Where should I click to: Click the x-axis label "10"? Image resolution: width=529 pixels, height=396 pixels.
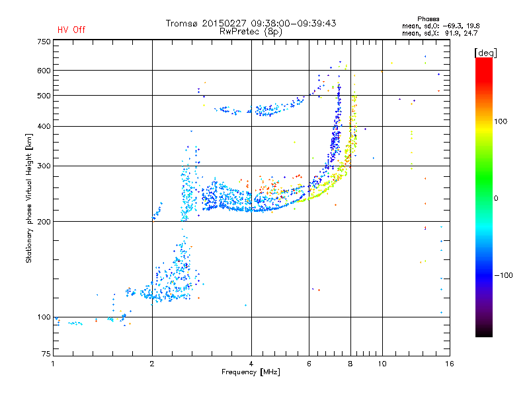pos(382,364)
